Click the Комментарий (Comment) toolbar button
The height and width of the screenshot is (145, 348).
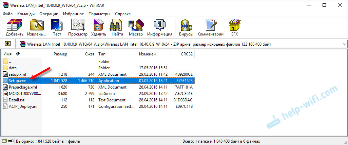pos(210,27)
